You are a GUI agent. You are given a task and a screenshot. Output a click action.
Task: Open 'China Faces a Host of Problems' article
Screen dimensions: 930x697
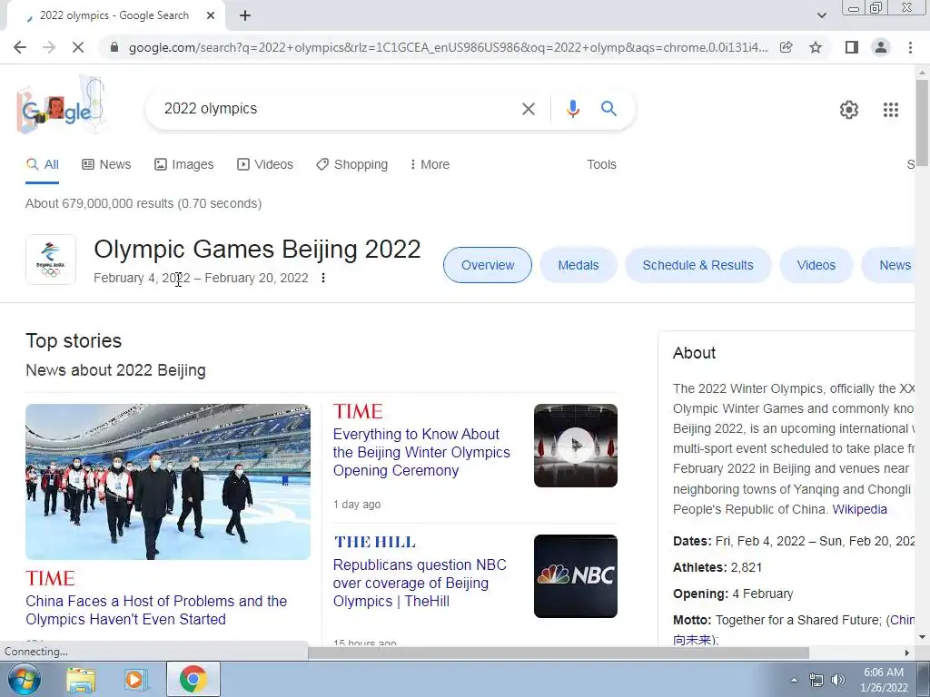pos(156,610)
